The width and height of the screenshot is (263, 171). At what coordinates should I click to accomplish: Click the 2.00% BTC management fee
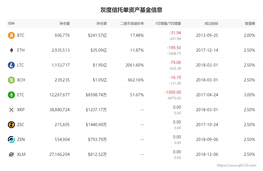(x=250, y=35)
